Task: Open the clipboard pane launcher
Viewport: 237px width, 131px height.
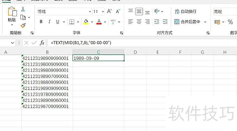Action: [x=32, y=33]
